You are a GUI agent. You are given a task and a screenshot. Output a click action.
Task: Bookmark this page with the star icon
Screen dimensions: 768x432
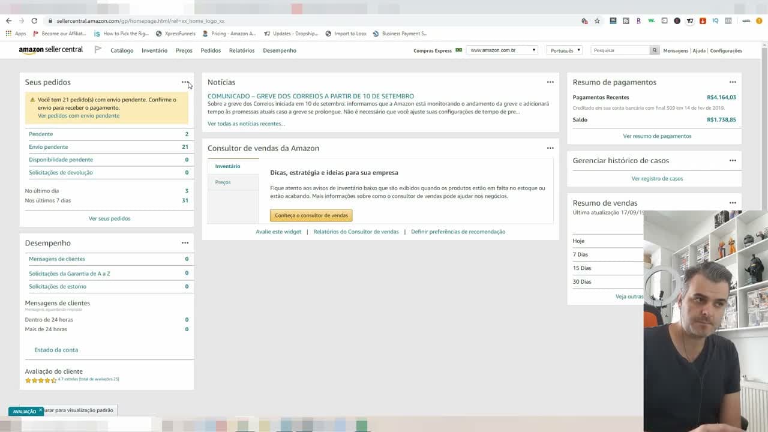click(x=597, y=20)
